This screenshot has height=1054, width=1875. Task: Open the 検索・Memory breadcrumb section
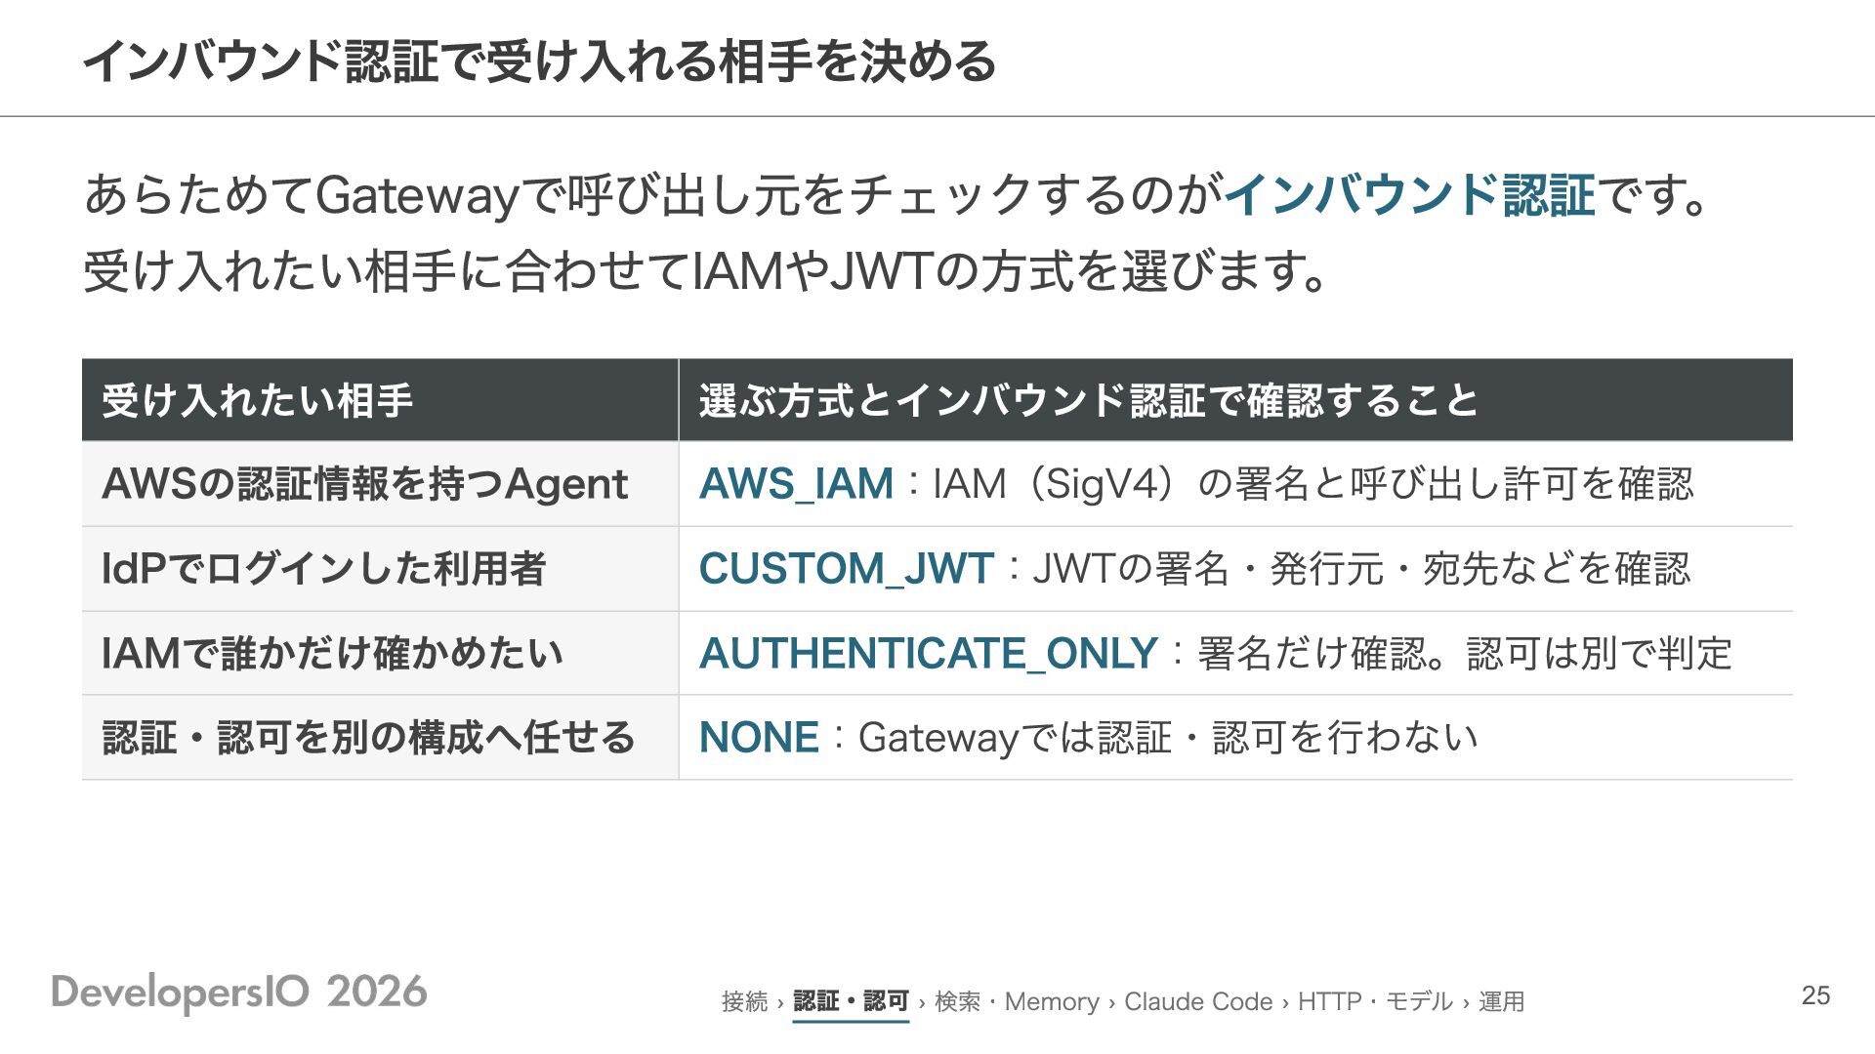tap(1017, 1001)
